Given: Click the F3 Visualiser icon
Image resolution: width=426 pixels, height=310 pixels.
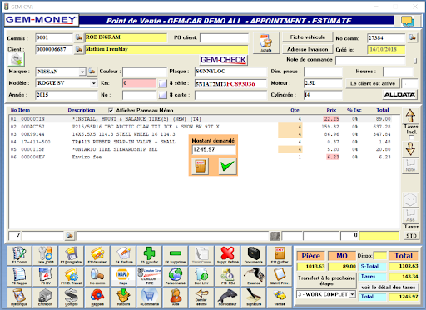Looking at the screenshot, I should pos(97,255).
